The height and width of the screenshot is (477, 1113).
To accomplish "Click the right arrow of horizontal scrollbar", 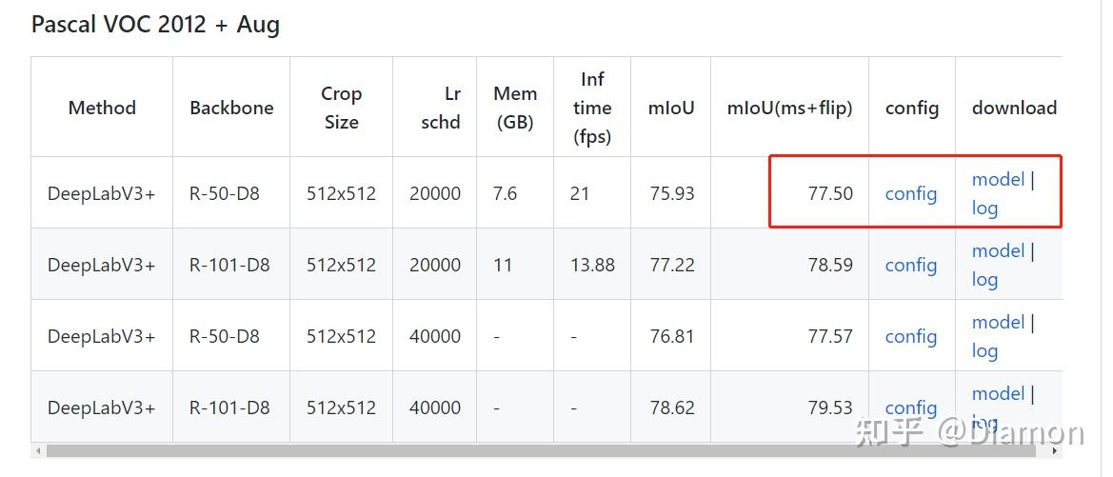I will point(1056,450).
